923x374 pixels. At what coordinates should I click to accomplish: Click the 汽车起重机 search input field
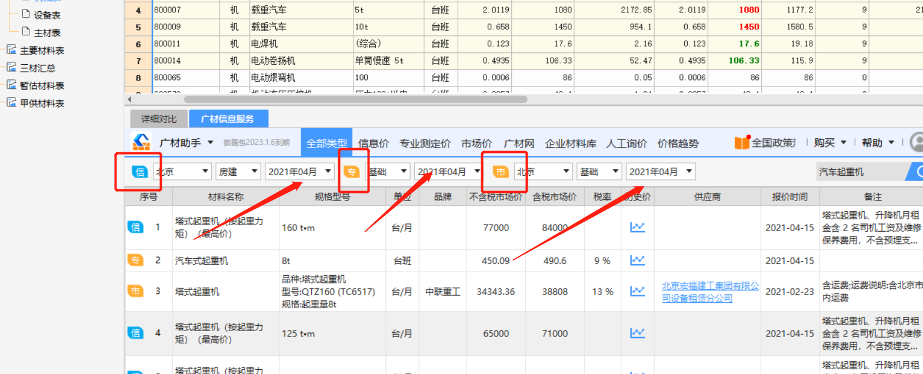[x=862, y=172]
